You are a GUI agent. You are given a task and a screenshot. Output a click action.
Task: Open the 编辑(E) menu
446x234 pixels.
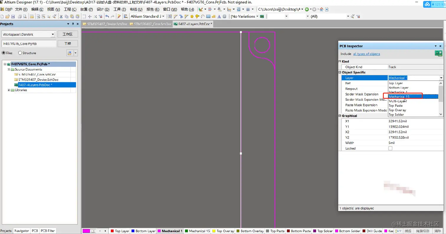[x=37, y=9]
